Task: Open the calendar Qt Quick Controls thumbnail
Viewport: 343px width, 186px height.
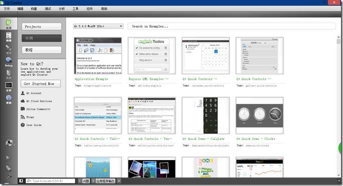Action: click(x=206, y=55)
